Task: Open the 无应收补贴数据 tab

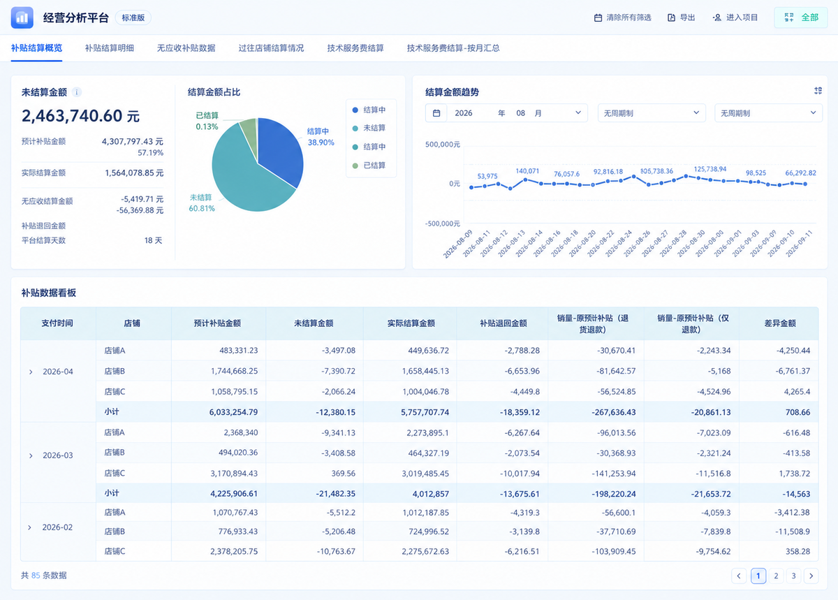Action: [186, 48]
